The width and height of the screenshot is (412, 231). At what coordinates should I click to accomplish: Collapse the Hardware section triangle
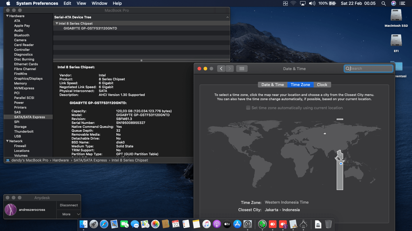(x=7, y=16)
